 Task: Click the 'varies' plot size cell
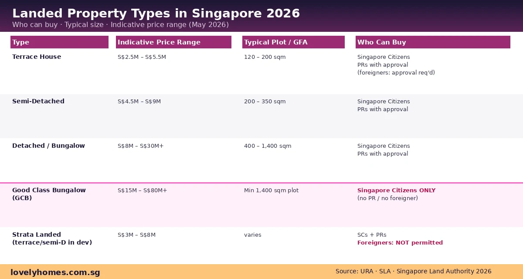click(253, 235)
